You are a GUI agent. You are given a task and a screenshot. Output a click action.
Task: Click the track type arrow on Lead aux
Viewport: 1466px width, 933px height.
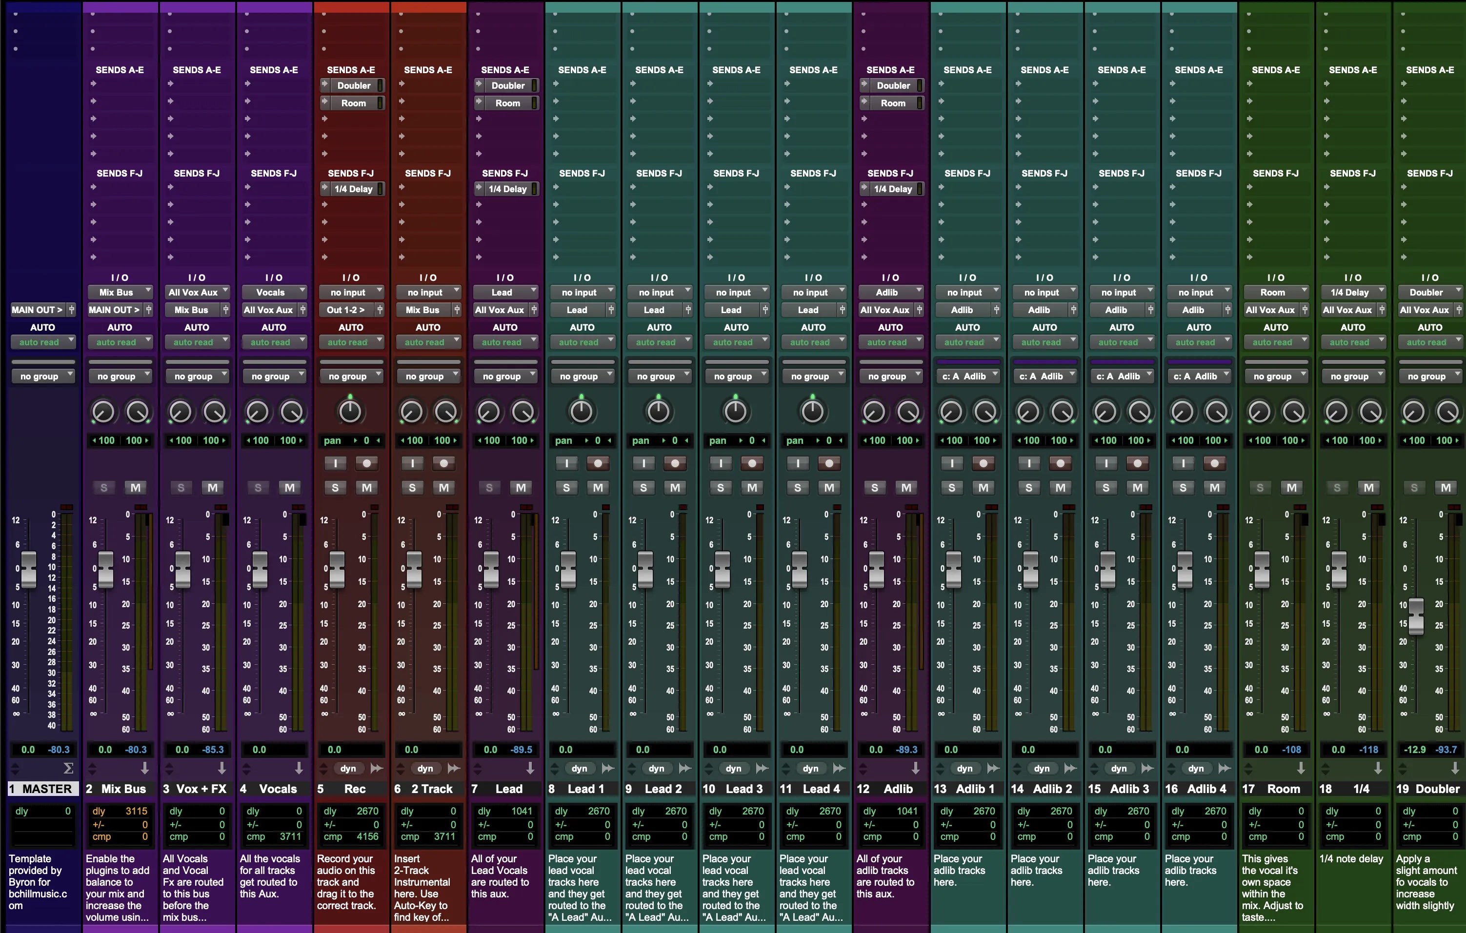(530, 768)
